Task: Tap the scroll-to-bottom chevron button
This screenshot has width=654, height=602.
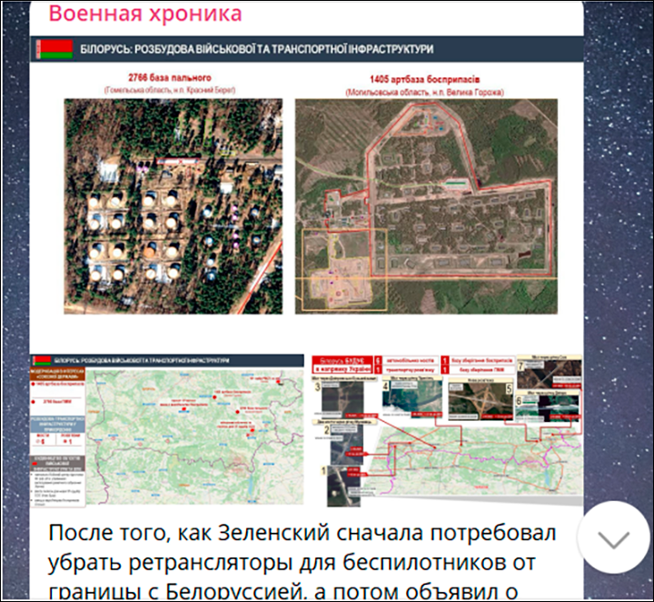Action: (613, 538)
